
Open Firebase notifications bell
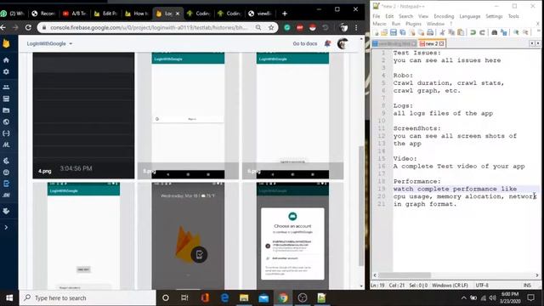point(327,43)
